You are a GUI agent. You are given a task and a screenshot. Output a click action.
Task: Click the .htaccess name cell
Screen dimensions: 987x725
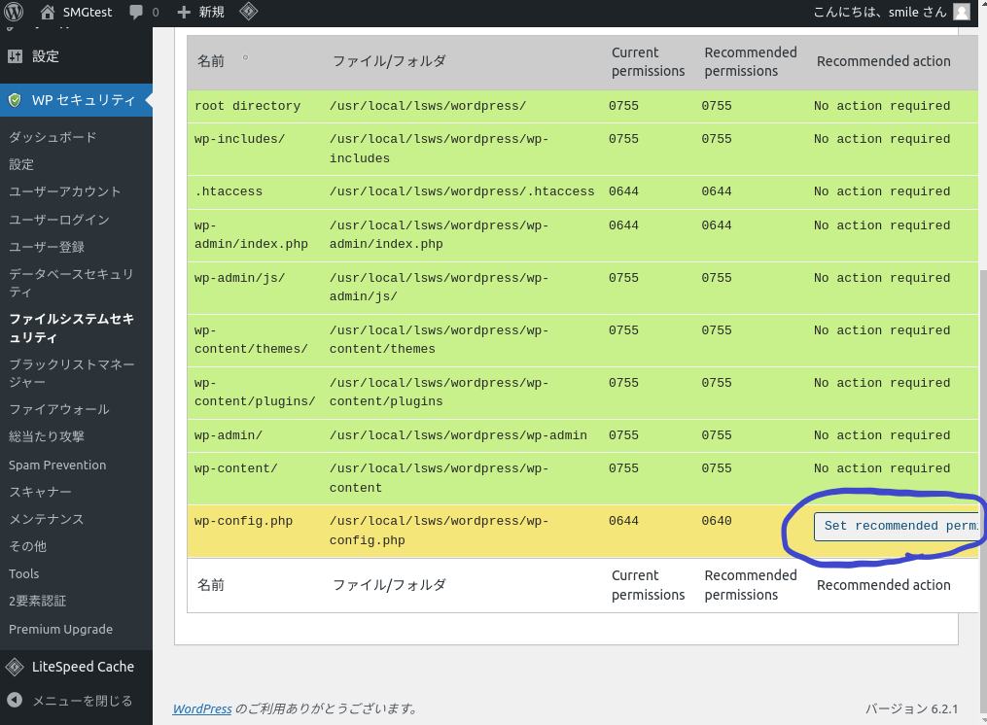(229, 191)
